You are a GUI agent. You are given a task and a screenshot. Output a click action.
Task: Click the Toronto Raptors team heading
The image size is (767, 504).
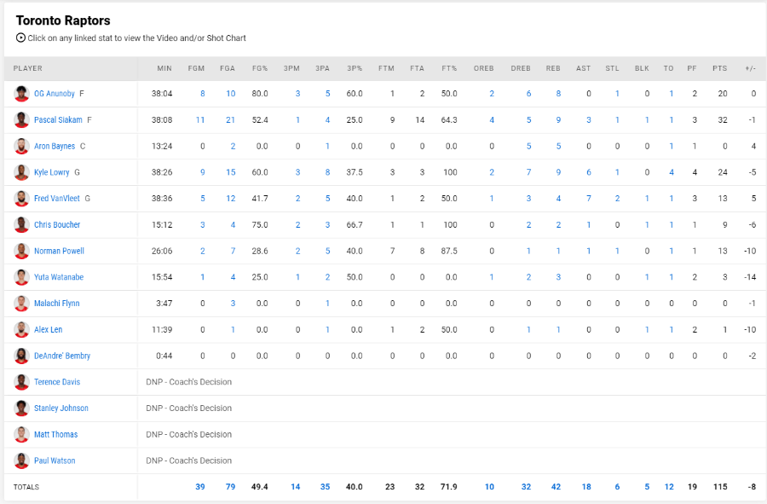63,20
